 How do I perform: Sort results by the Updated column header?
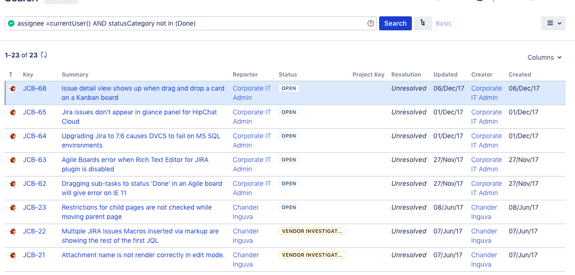445,74
